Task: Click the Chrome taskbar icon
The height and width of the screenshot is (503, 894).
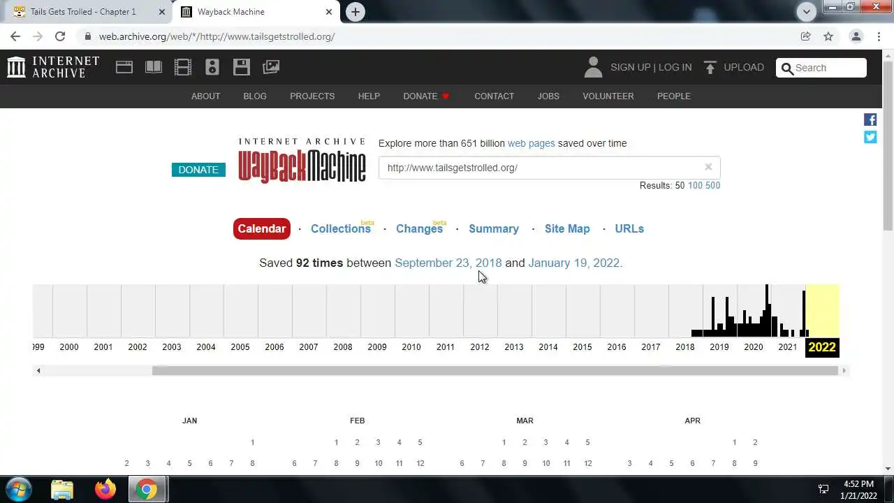Action: [147, 489]
